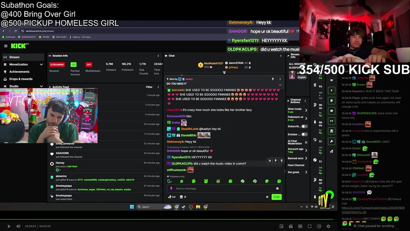
Task: Open AI Chat Moderation link
Action: (297, 142)
